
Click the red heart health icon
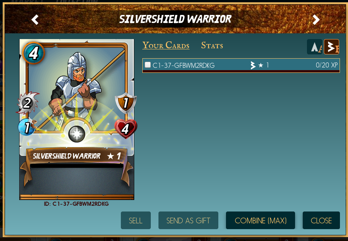click(125, 129)
